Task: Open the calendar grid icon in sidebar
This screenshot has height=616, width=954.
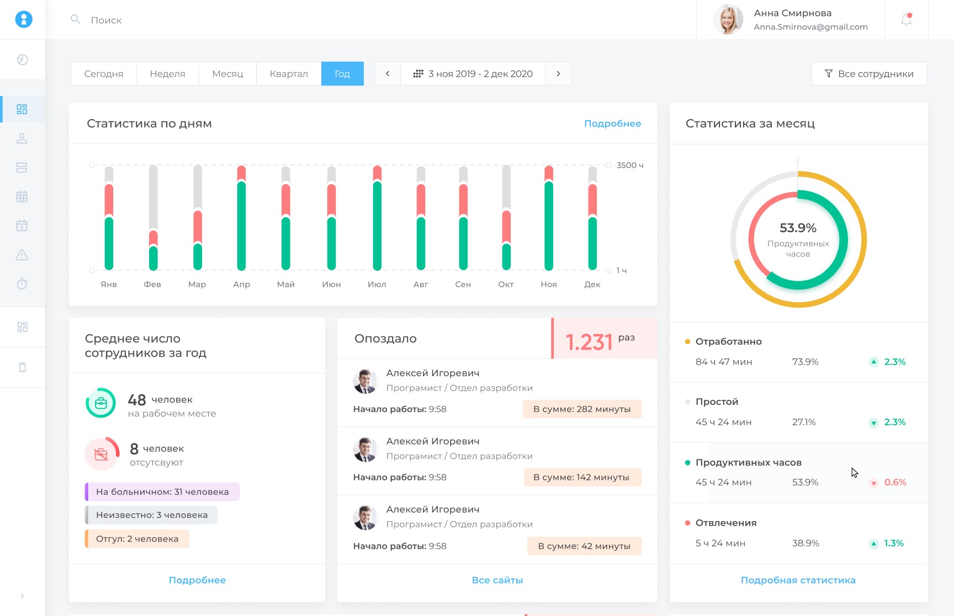Action: tap(22, 197)
